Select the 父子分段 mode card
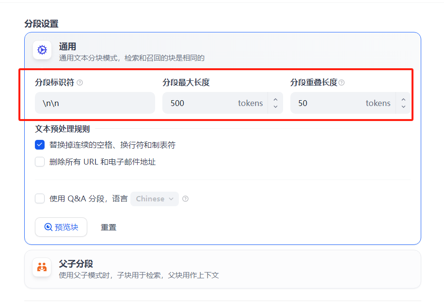This screenshot has height=303, width=444. 222,269
